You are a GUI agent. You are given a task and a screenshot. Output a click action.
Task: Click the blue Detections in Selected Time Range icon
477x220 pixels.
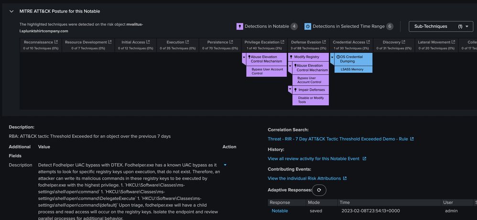[x=308, y=26]
